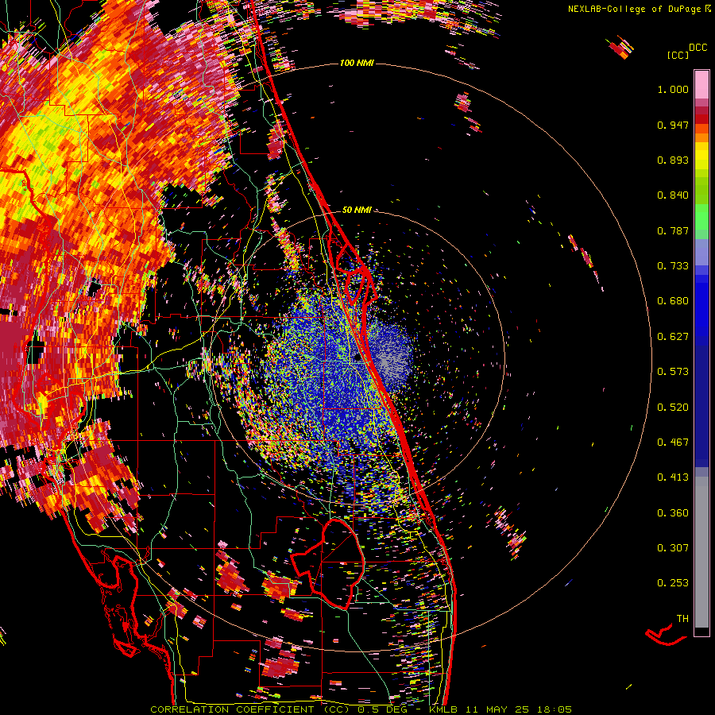Select the [CC] label above the color bar
The image size is (715, 715).
click(678, 55)
